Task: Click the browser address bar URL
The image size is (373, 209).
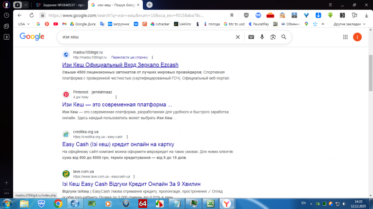Action: point(126,16)
